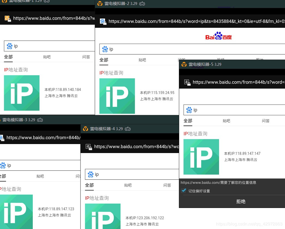Screen dimensions: 285x229
Task: Click the 雷电模拟器-3 3.29 window title
Action: click(x=19, y=120)
